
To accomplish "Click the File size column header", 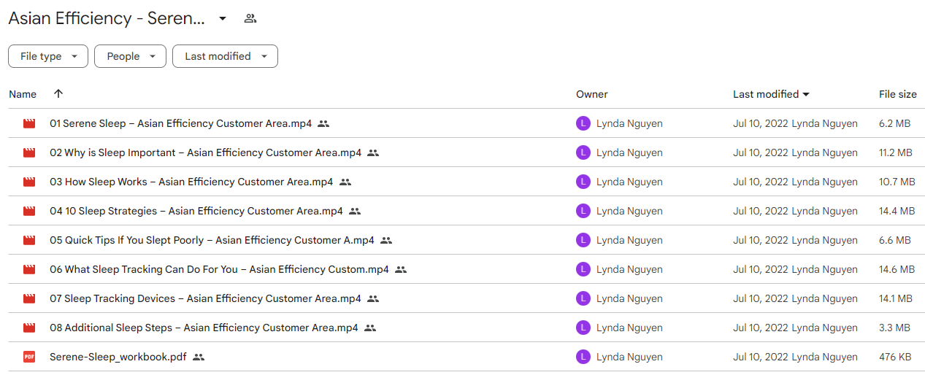I will 898,94.
